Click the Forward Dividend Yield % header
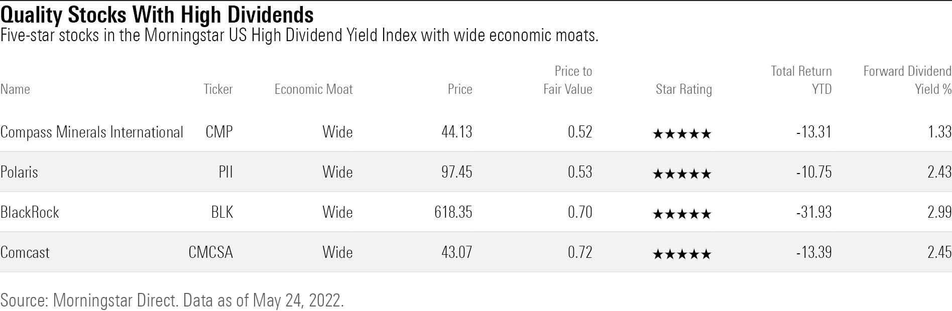Viewport: 952px width, 311px height. [x=907, y=80]
